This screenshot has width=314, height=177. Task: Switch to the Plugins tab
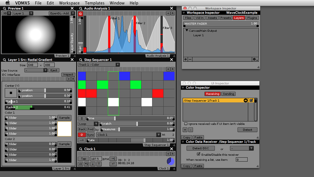coord(252,18)
